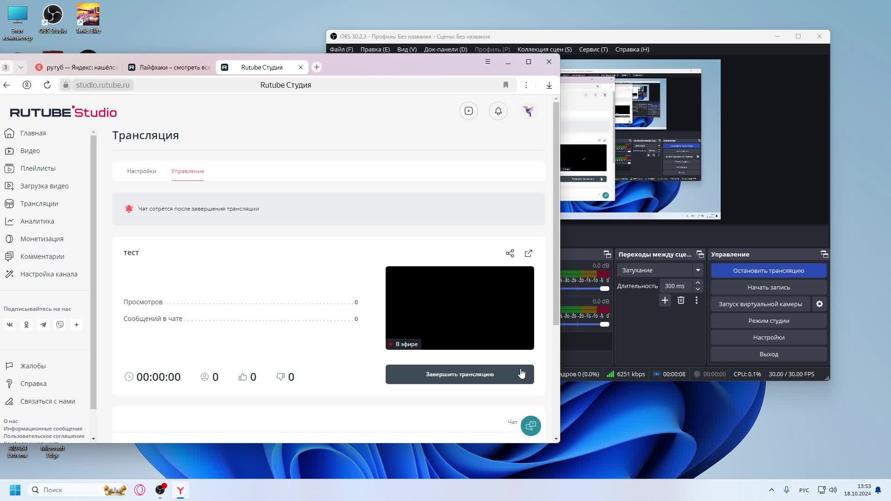
Task: Delete the transition in OBS
Action: point(681,300)
